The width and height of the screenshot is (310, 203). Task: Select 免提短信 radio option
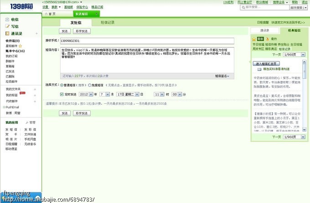point(89,85)
